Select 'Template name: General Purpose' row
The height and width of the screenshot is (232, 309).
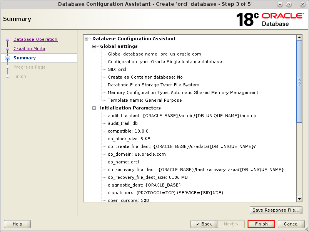tap(145, 100)
